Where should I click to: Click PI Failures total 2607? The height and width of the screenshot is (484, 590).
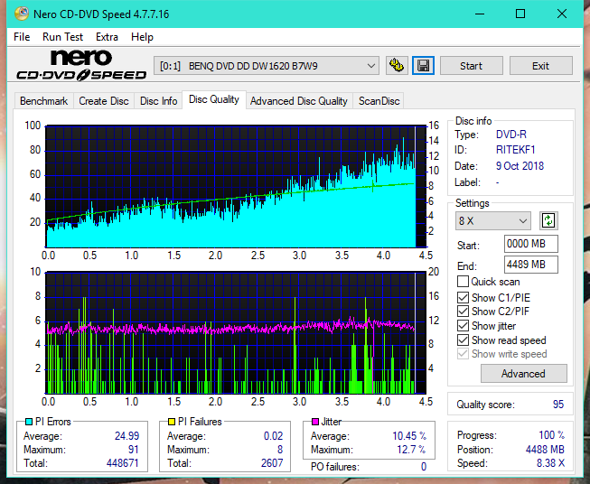pyautogui.click(x=272, y=462)
